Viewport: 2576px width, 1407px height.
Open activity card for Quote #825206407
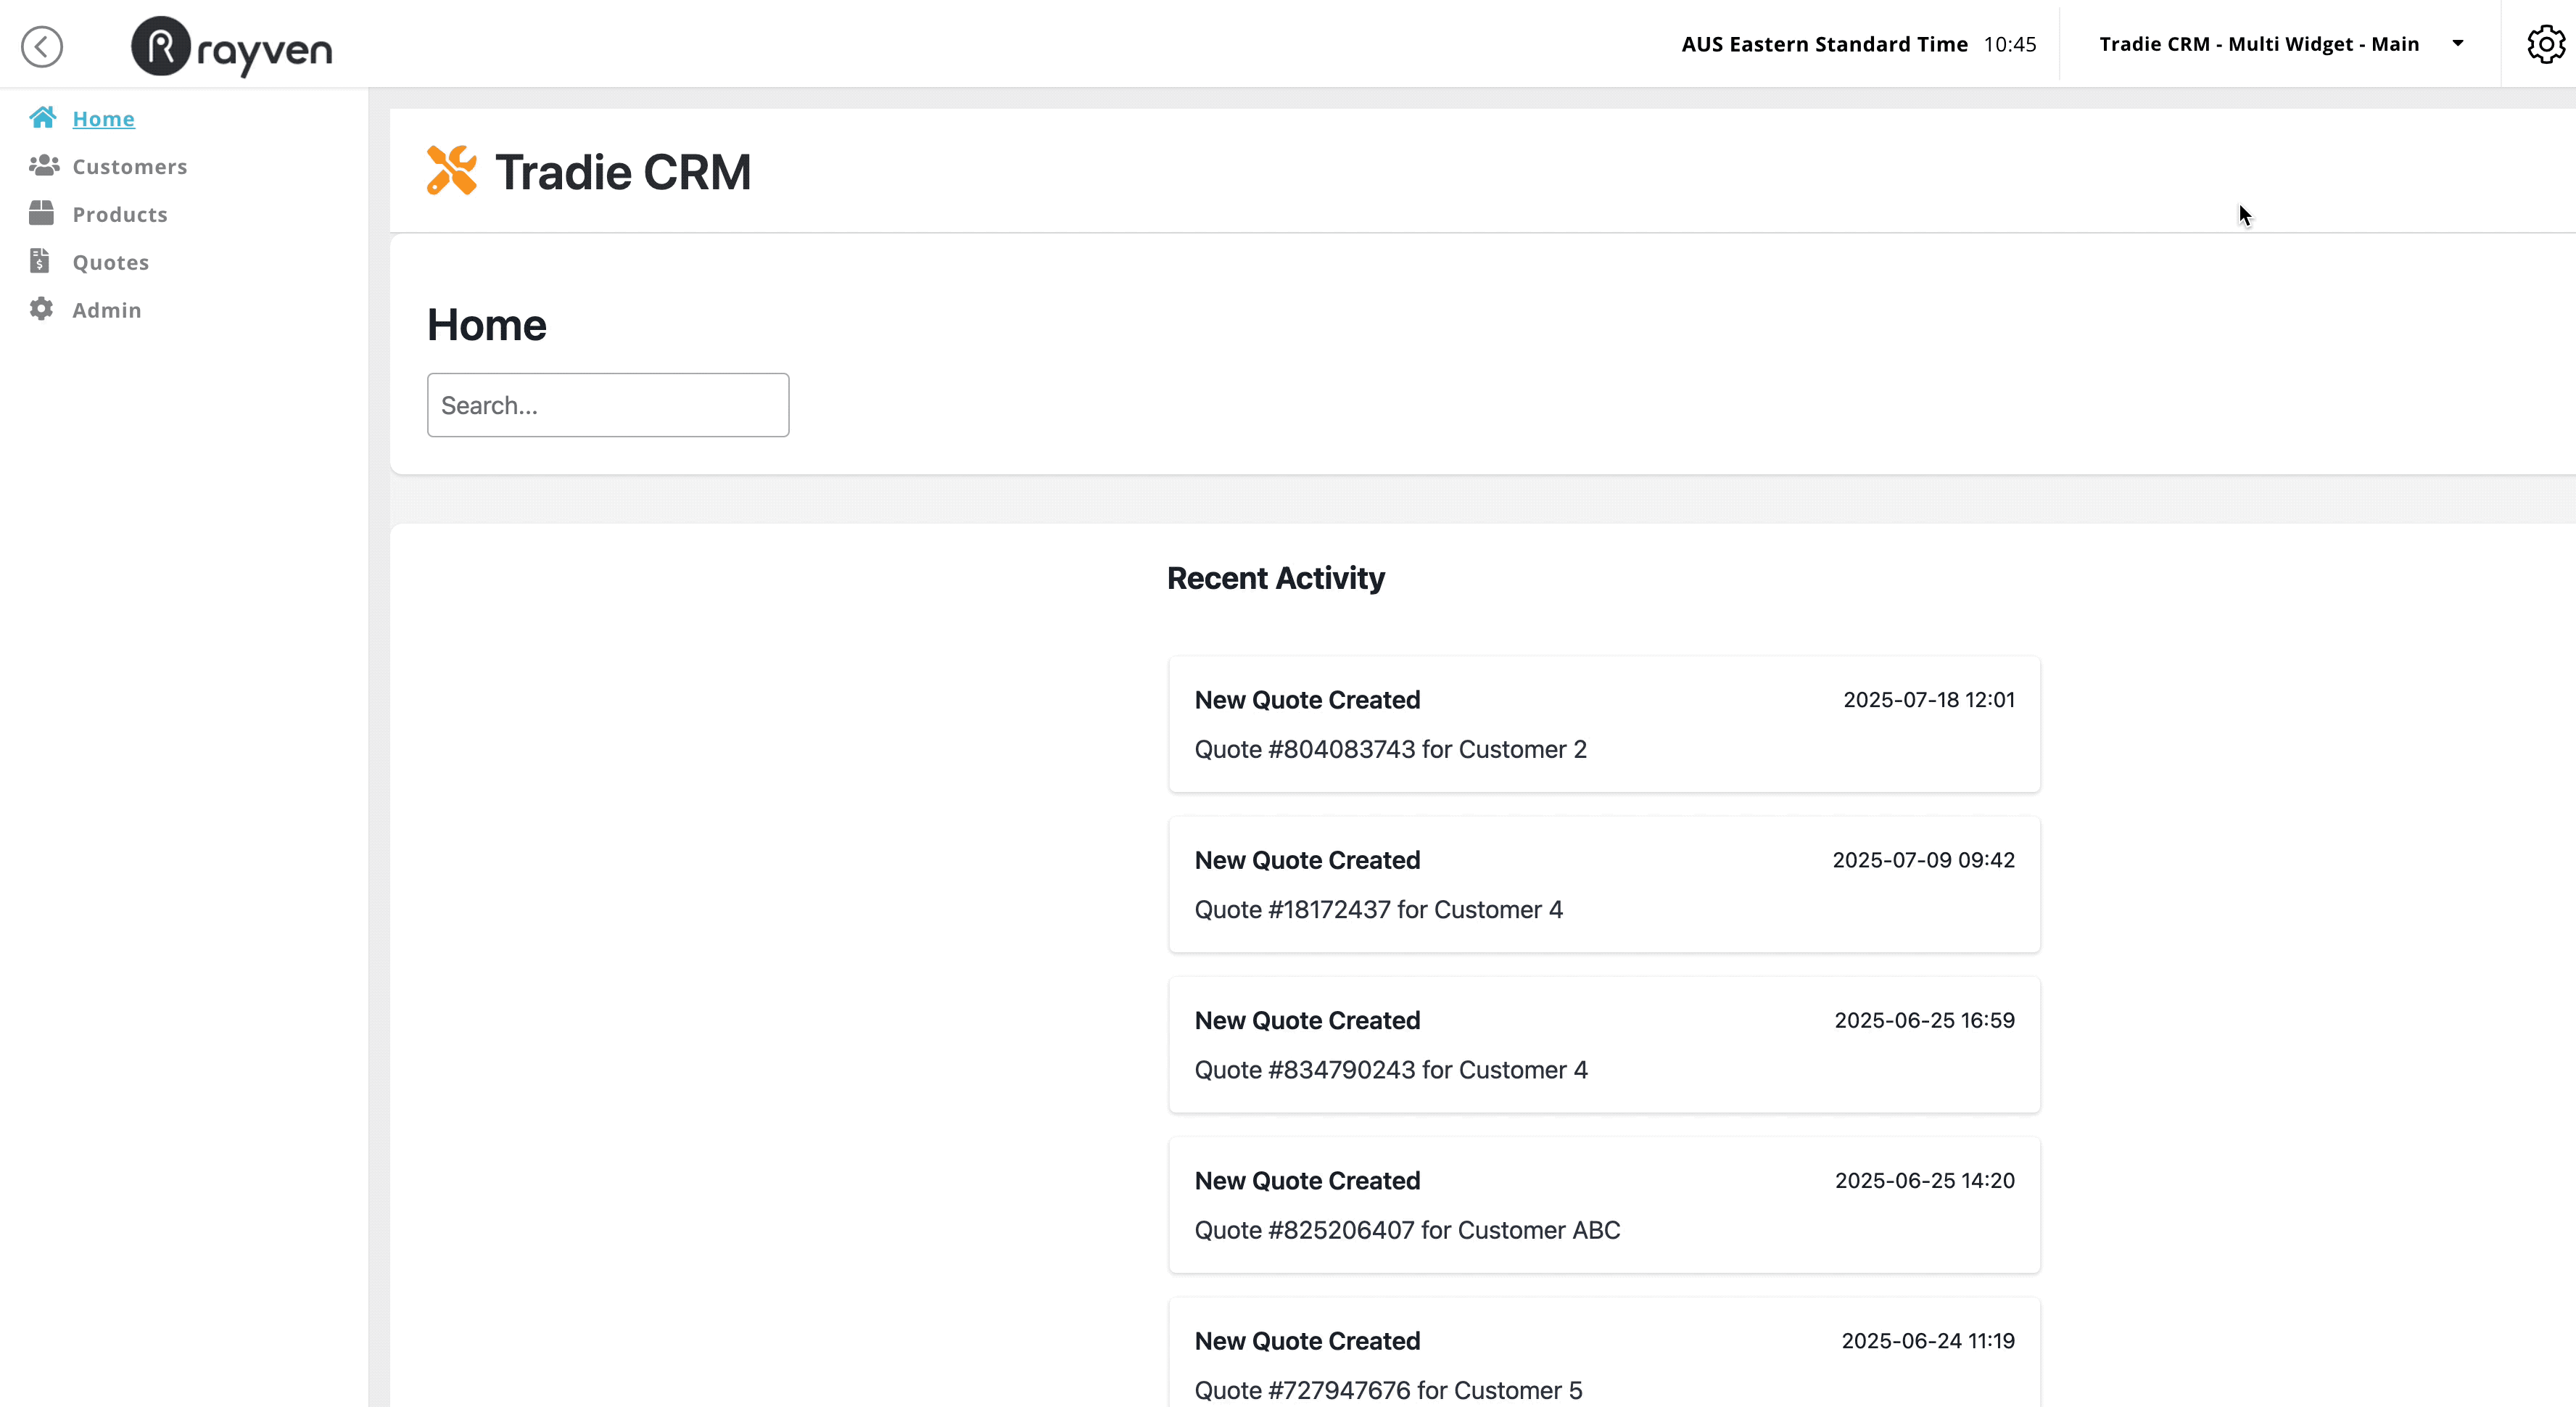coord(1604,1205)
